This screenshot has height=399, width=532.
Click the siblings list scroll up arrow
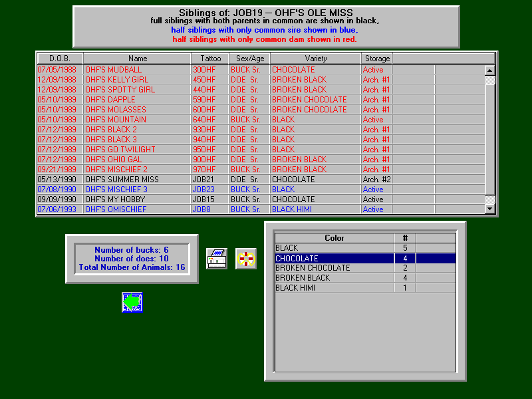coord(489,70)
